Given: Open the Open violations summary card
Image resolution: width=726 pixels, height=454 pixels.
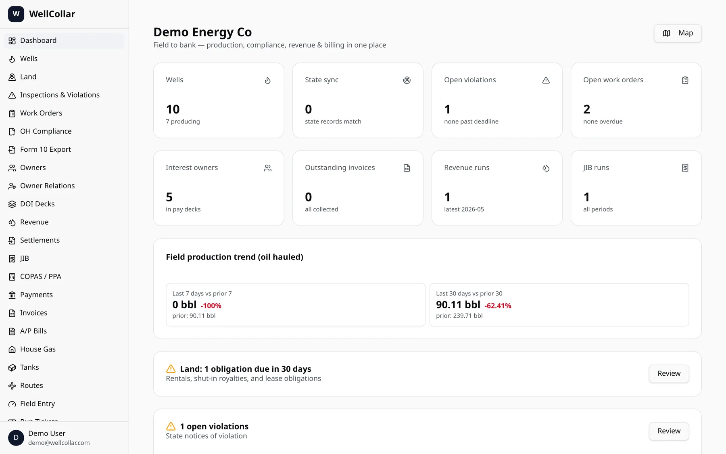Looking at the screenshot, I should [x=497, y=100].
